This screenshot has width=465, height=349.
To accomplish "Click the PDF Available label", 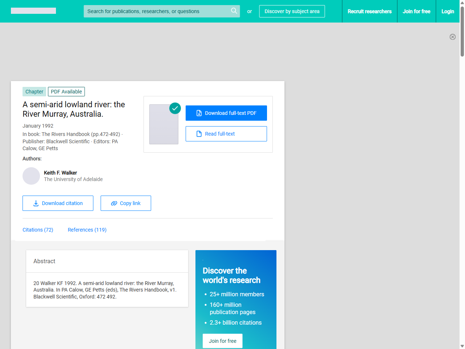I will 66,92.
